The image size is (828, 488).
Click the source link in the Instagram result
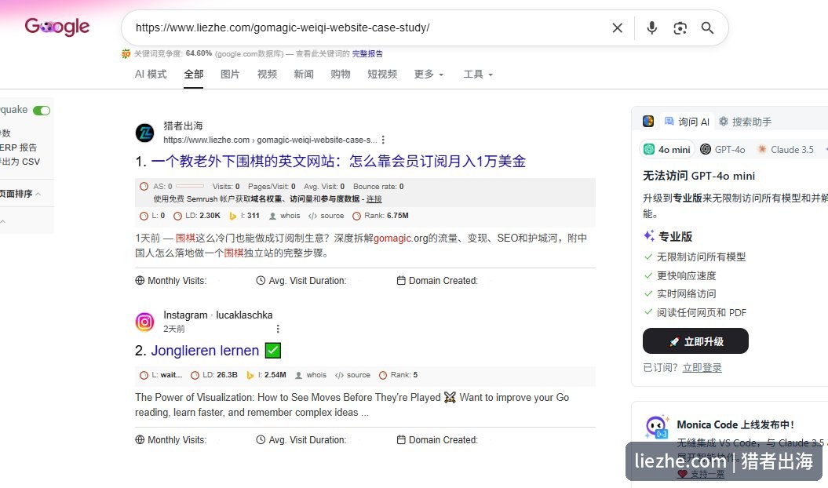tap(352, 375)
